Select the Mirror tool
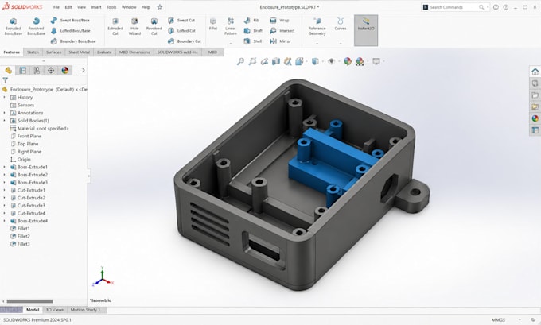 pos(280,41)
